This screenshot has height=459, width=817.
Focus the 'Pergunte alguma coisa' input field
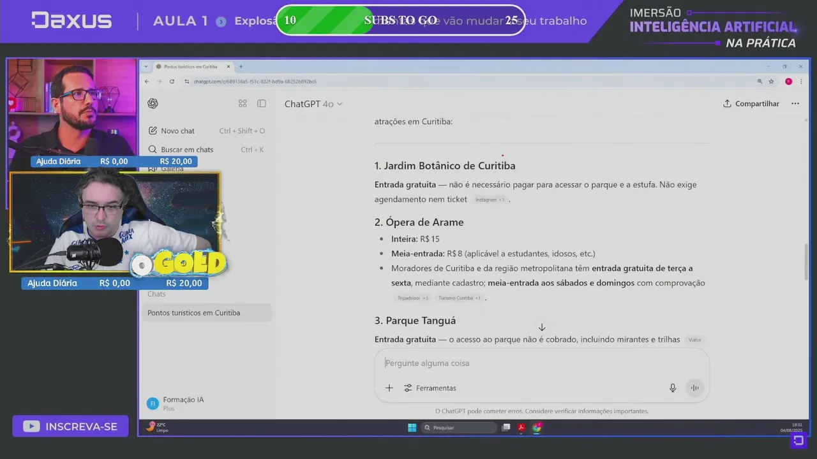tap(541, 363)
